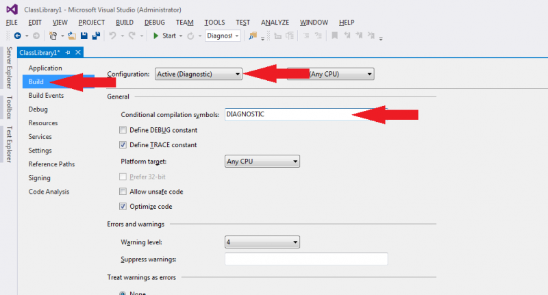548x295 pixels.
Task: Open the overflow arrow after Find in Files
Action: (262, 39)
